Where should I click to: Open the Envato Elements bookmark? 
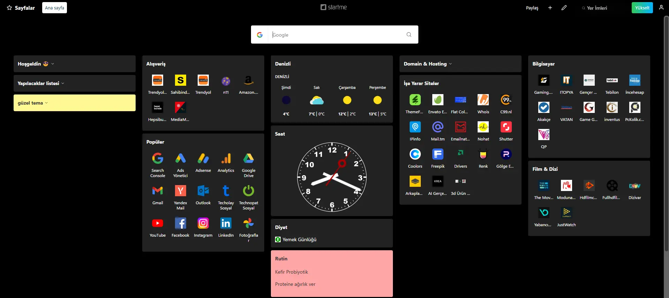tap(438, 100)
